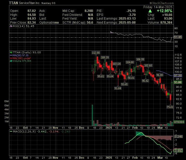Click the 99.04 trough price label
The height and width of the screenshot is (160, 186).
point(110,76)
